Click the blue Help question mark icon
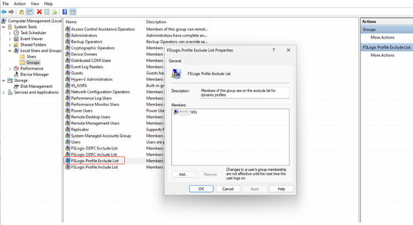The width and height of the screenshot is (413, 225). click(65, 12)
